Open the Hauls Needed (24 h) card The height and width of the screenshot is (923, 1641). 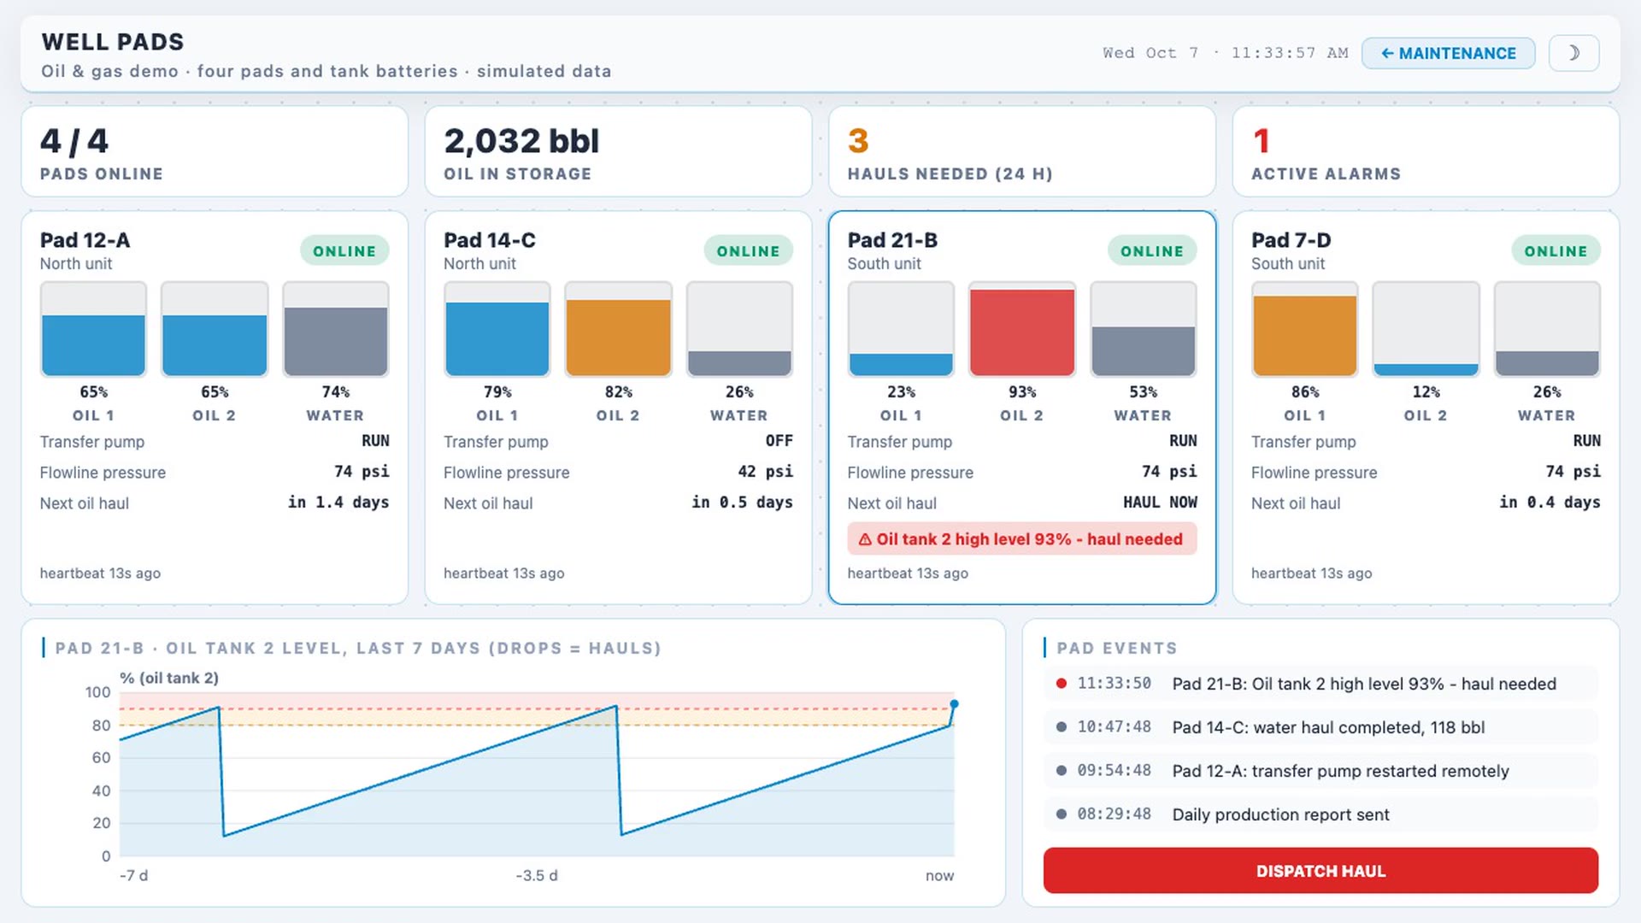point(1022,151)
